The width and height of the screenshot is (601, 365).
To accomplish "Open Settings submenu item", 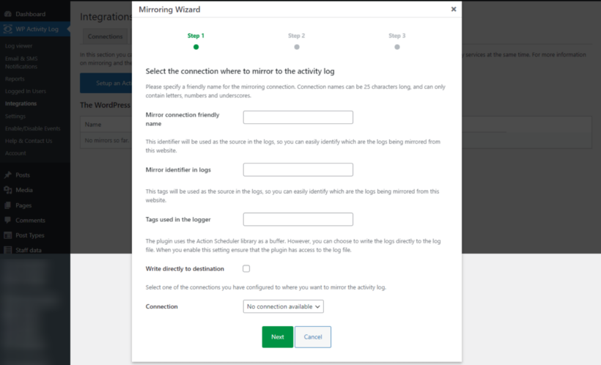I will (x=15, y=117).
